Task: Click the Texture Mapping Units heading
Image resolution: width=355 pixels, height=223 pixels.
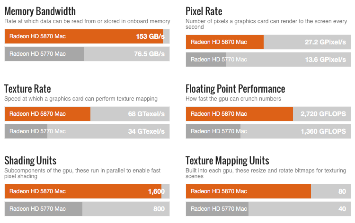Action: pyautogui.click(x=227, y=161)
